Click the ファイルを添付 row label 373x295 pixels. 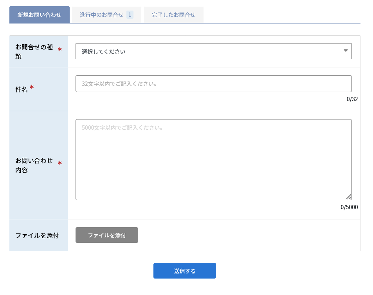(37, 235)
